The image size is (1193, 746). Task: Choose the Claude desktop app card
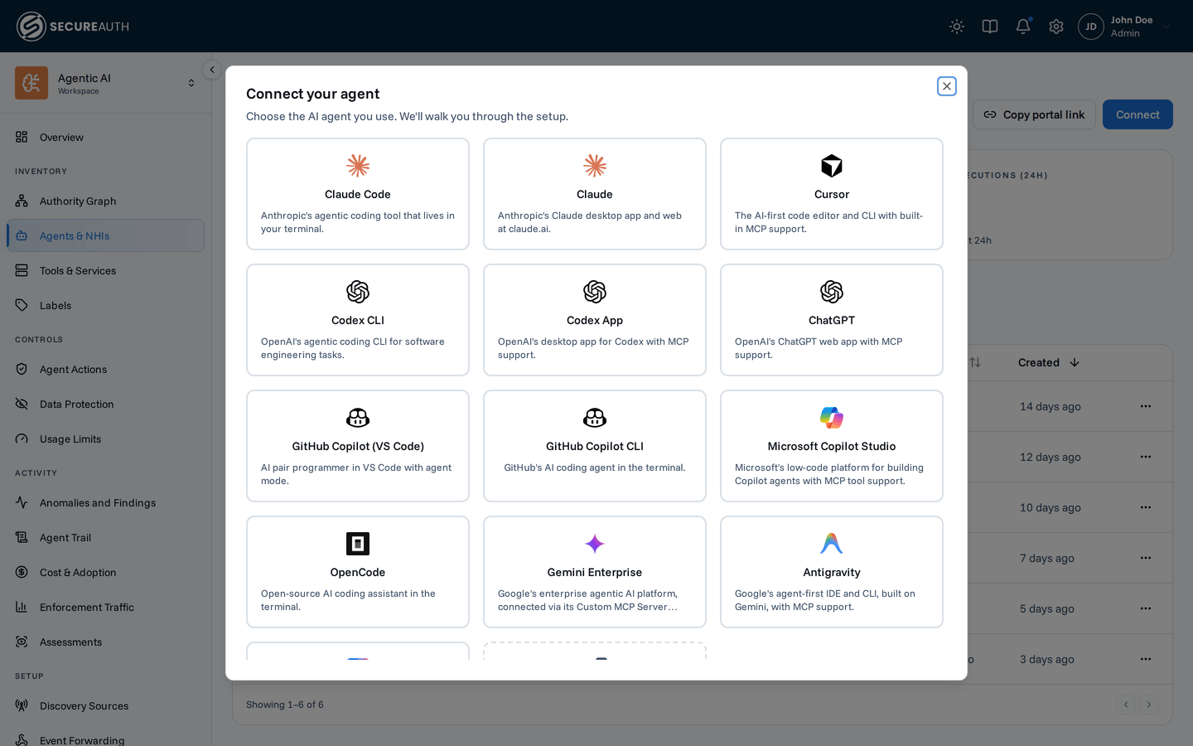pyautogui.click(x=595, y=194)
